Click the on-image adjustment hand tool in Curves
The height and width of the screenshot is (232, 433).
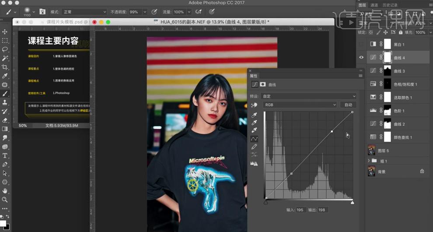pyautogui.click(x=254, y=105)
